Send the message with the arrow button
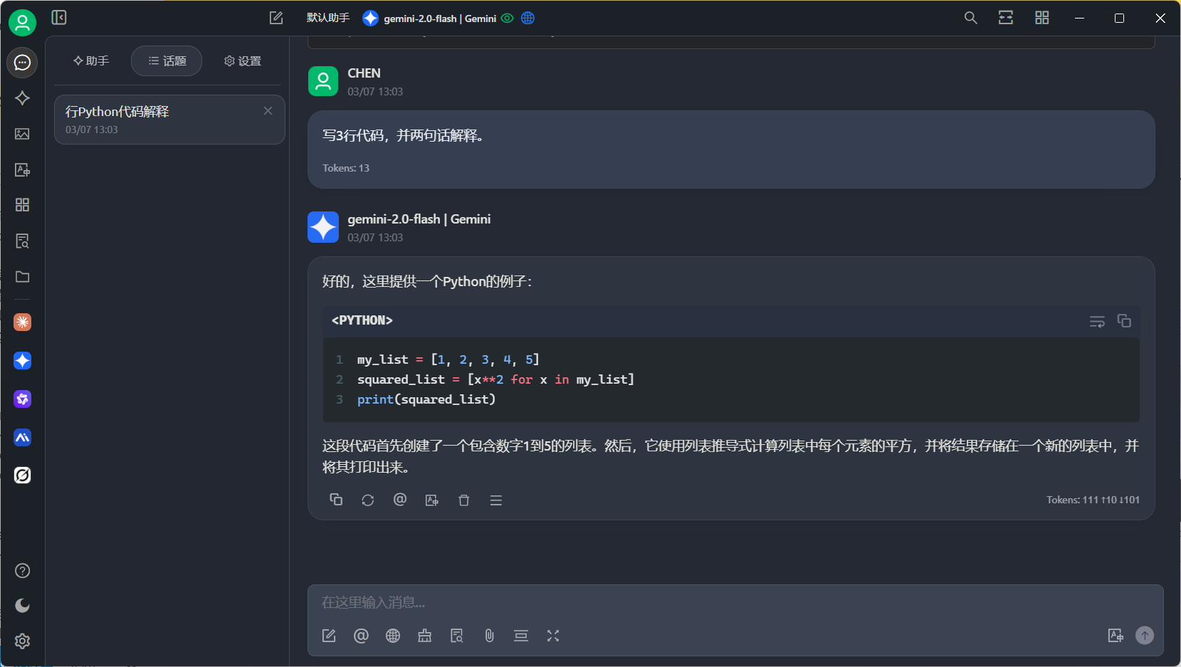The height and width of the screenshot is (667, 1181). [x=1145, y=636]
